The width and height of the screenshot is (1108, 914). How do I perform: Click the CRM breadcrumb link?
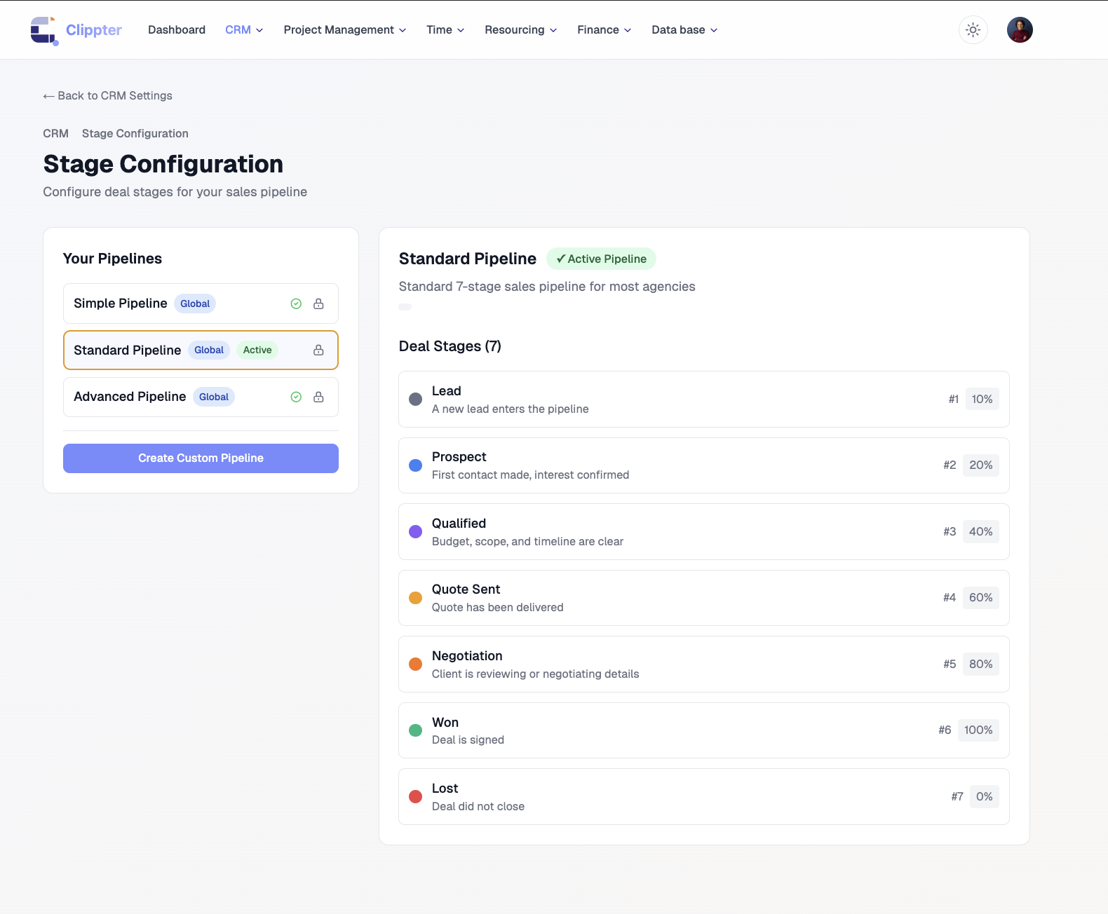[55, 134]
